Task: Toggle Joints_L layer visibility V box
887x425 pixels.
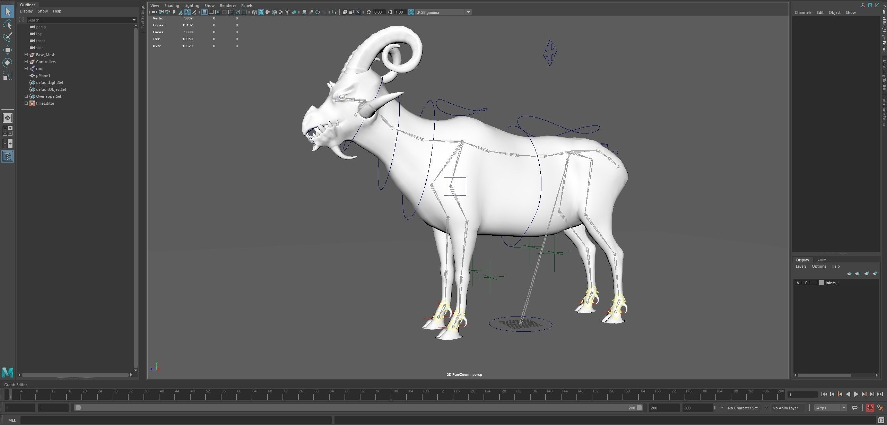Action: (798, 283)
